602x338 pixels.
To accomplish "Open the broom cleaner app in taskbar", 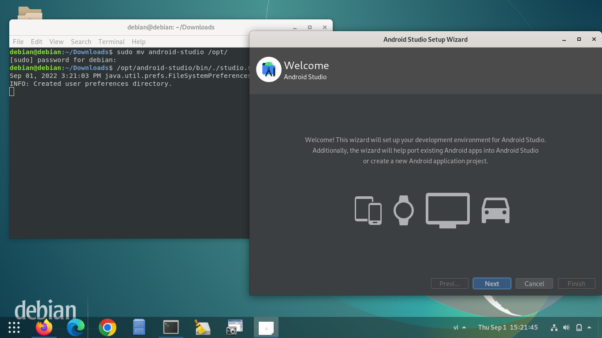I will [x=203, y=327].
